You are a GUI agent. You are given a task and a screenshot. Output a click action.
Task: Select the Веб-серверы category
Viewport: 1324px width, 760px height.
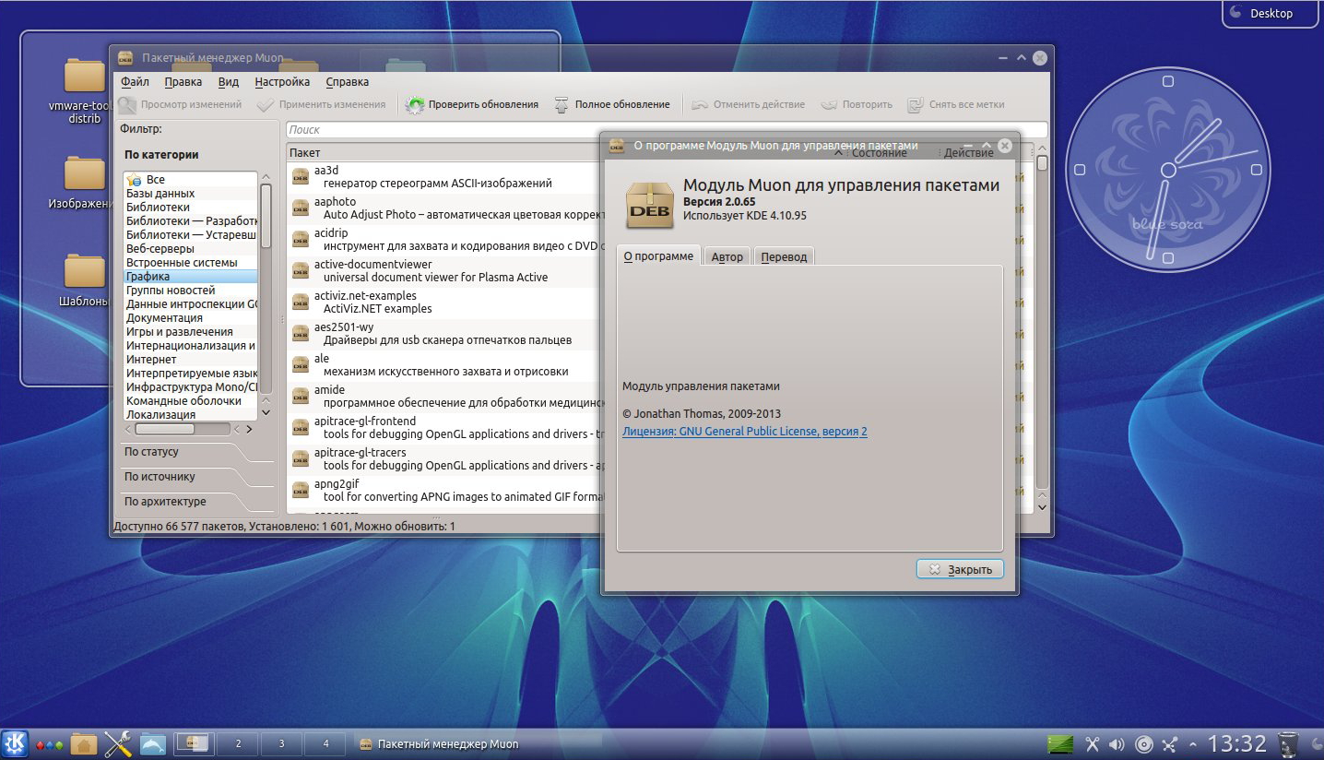tap(191, 249)
